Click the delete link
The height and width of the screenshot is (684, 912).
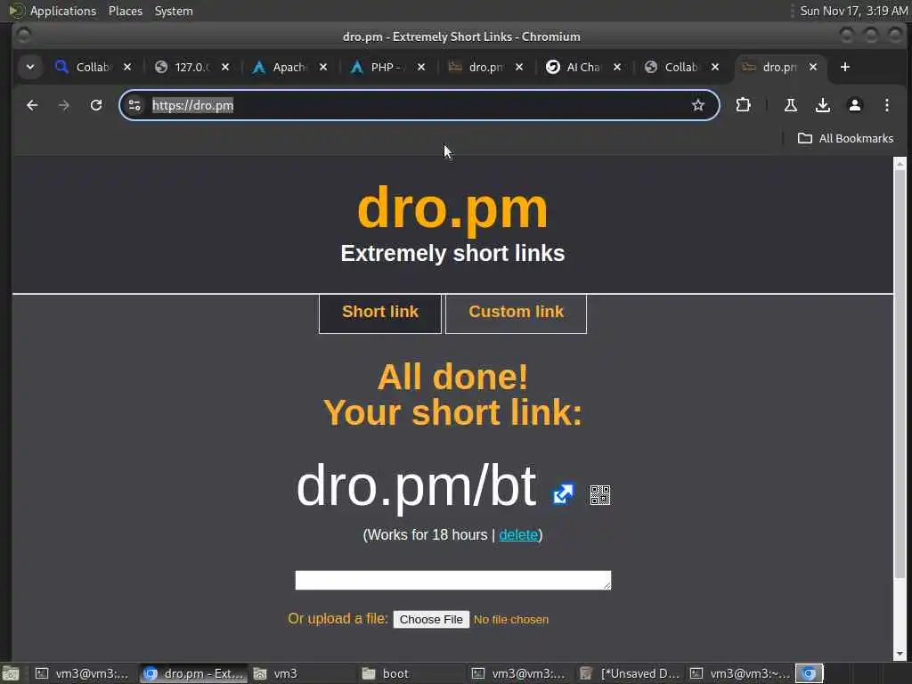coord(518,534)
